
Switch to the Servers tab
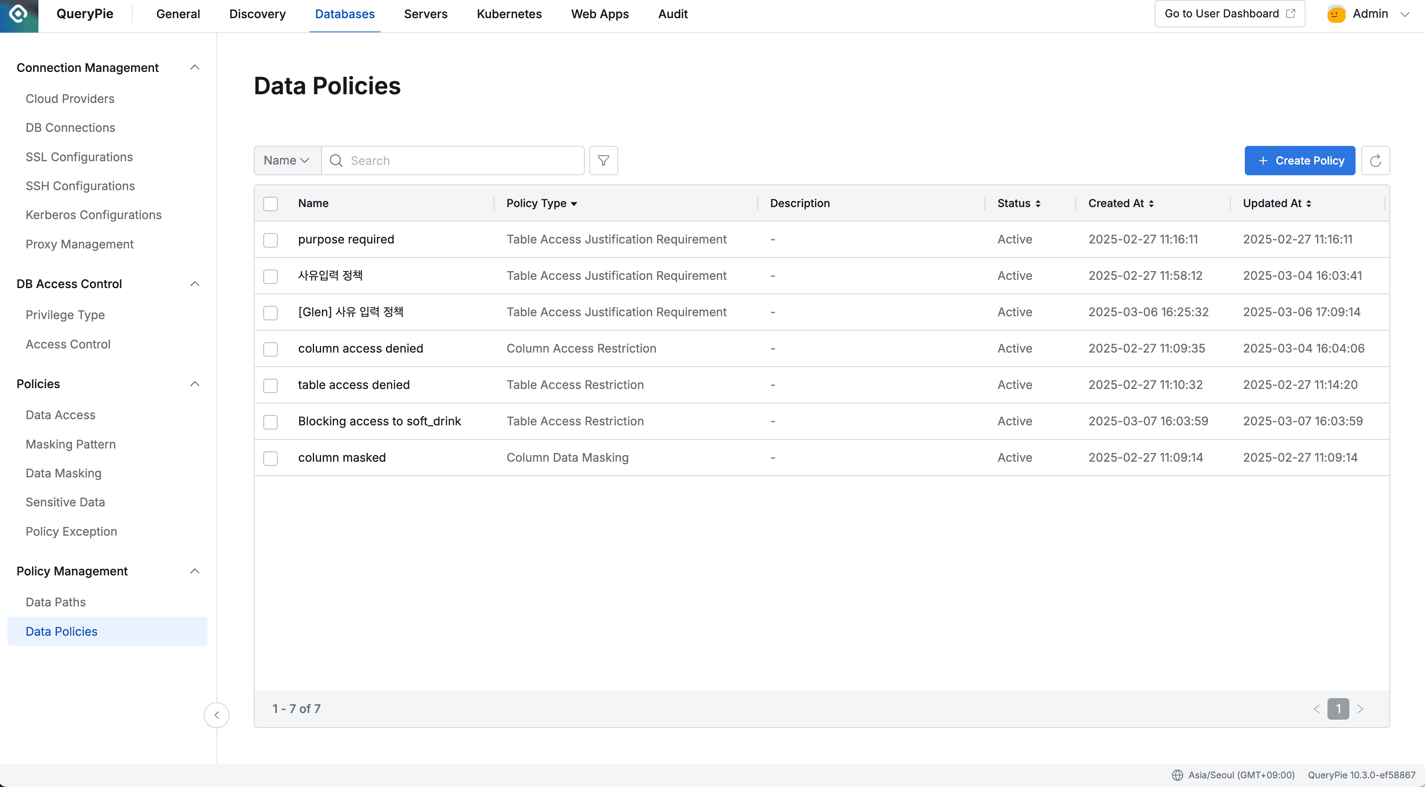(425, 14)
